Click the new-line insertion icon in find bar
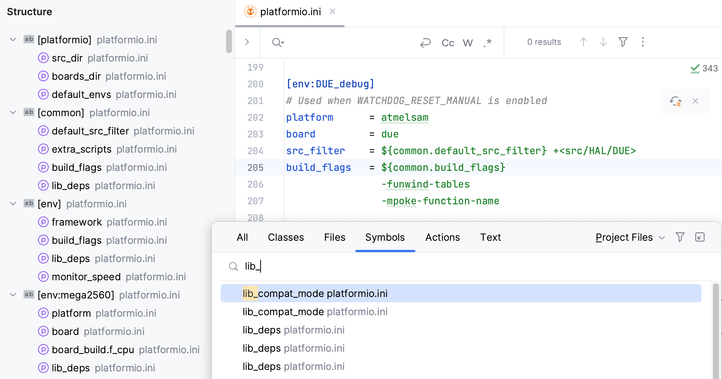The height and width of the screenshot is (379, 722). [425, 43]
